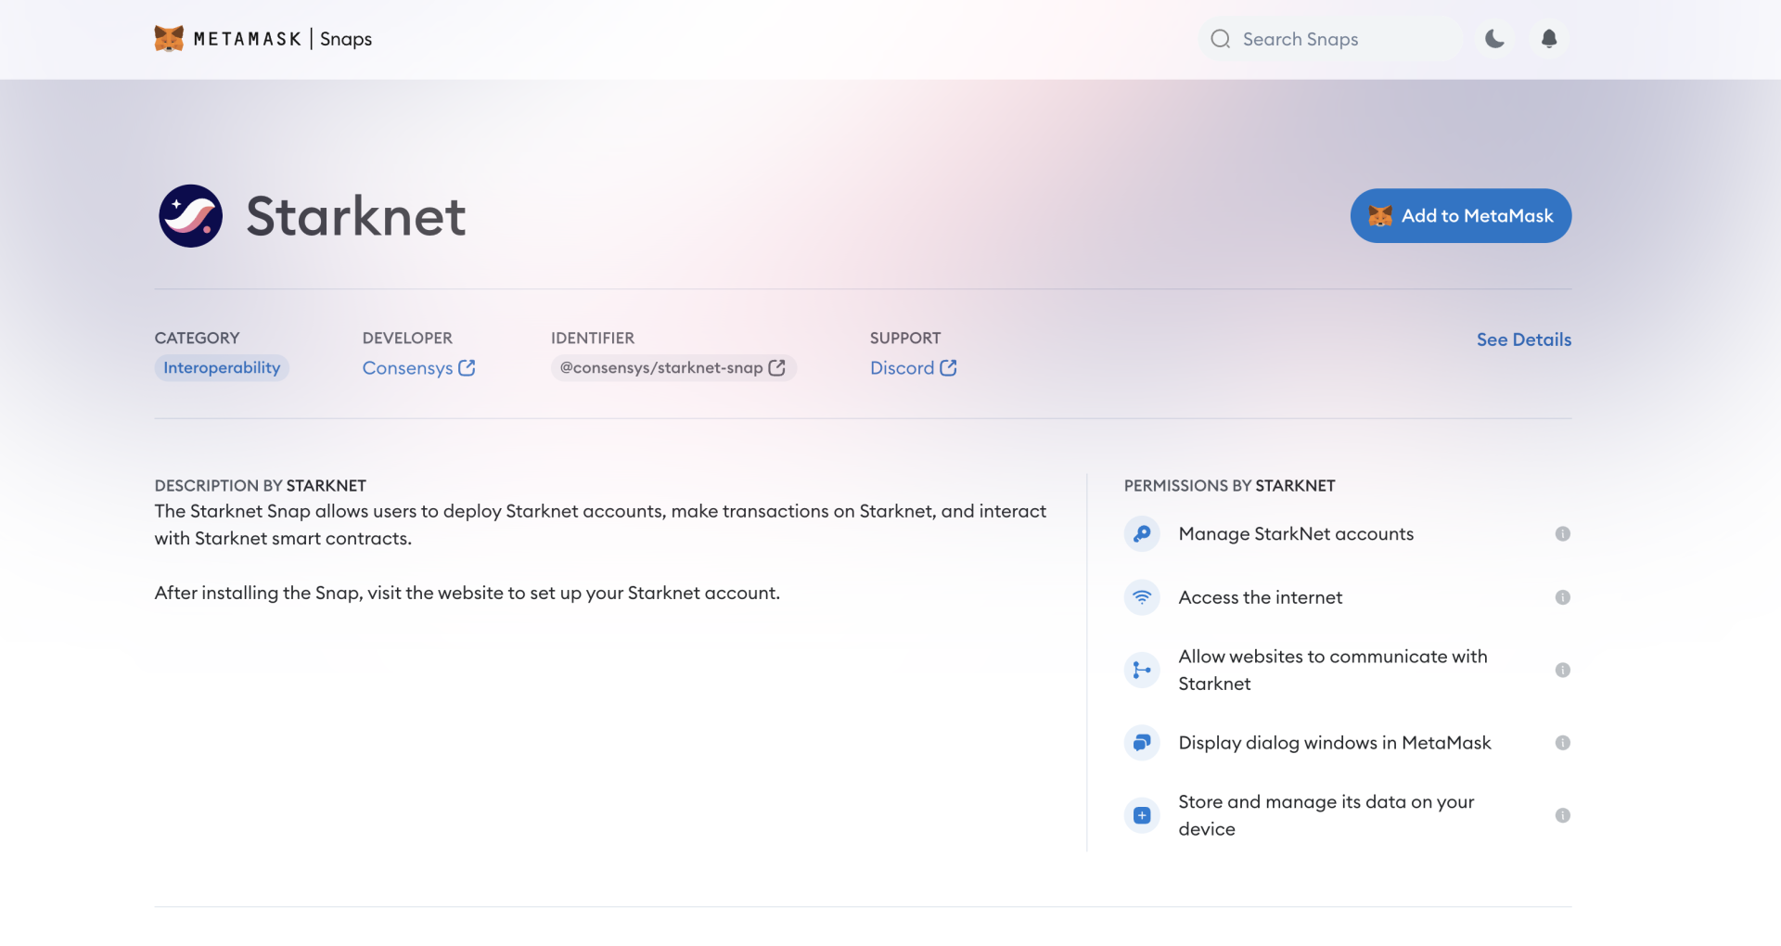Click the Manage StarkNet accounts key icon
1781x946 pixels.
tap(1142, 533)
